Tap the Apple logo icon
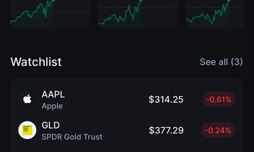Viewport: 254px width, 152px height. click(27, 99)
